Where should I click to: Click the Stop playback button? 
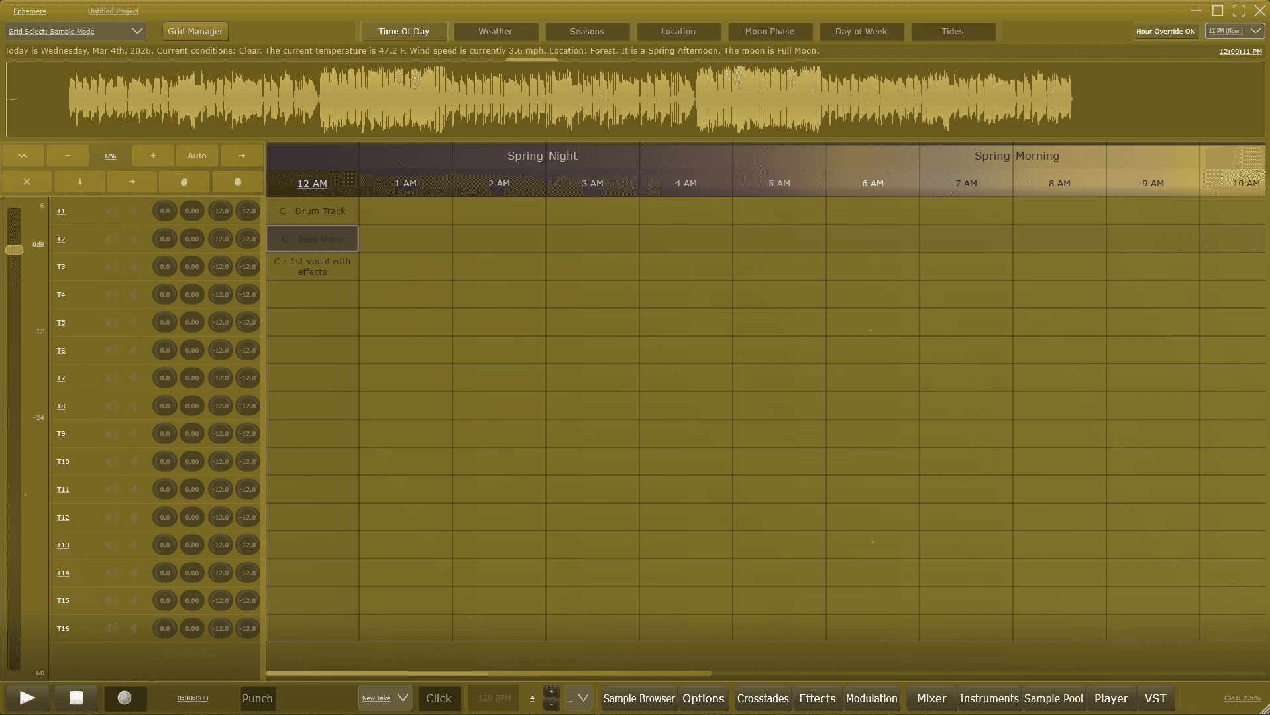pyautogui.click(x=76, y=698)
